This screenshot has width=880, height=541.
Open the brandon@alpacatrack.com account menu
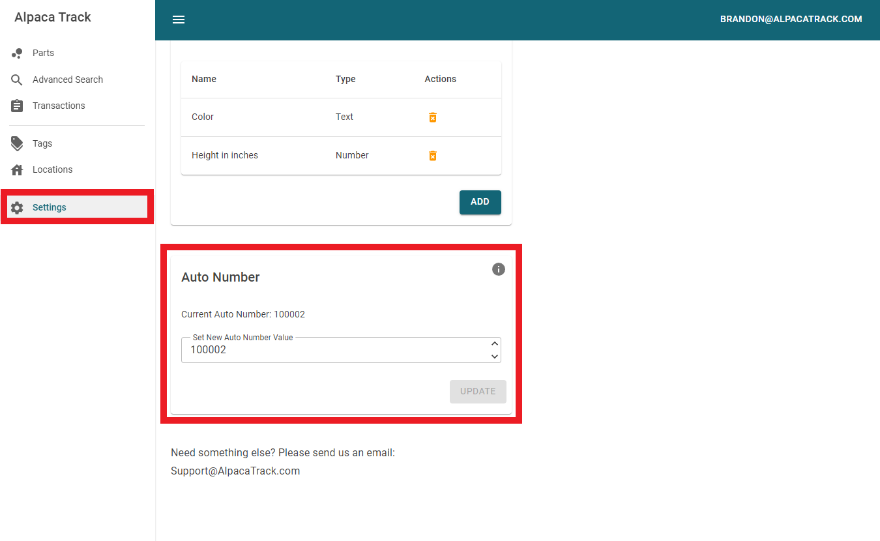click(x=791, y=20)
